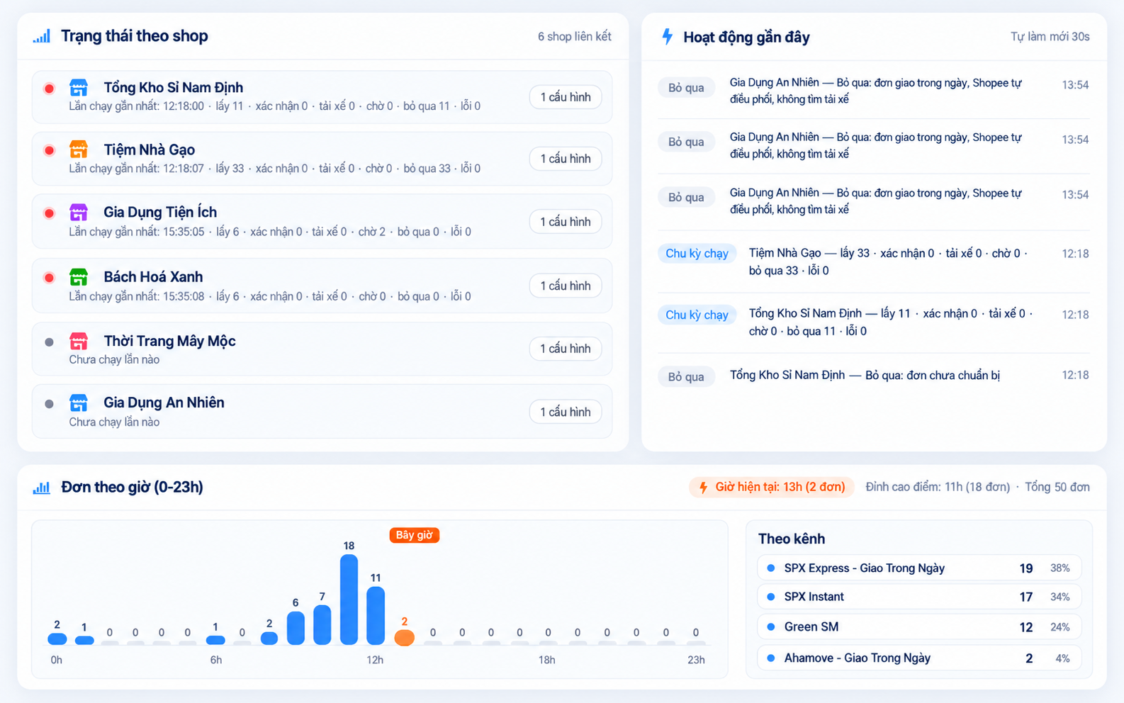Click the chart icon beside Đơn theo giờ
Screen dimensions: 1124x703
coord(42,488)
